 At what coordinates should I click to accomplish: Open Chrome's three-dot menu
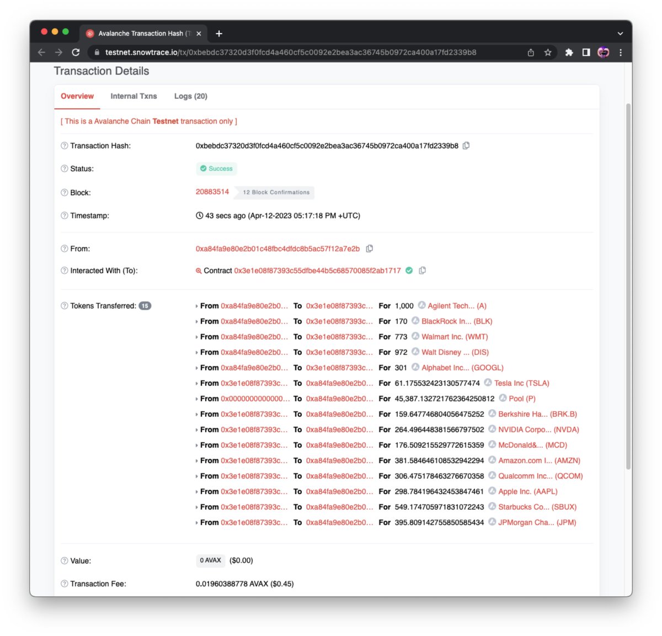click(x=621, y=52)
